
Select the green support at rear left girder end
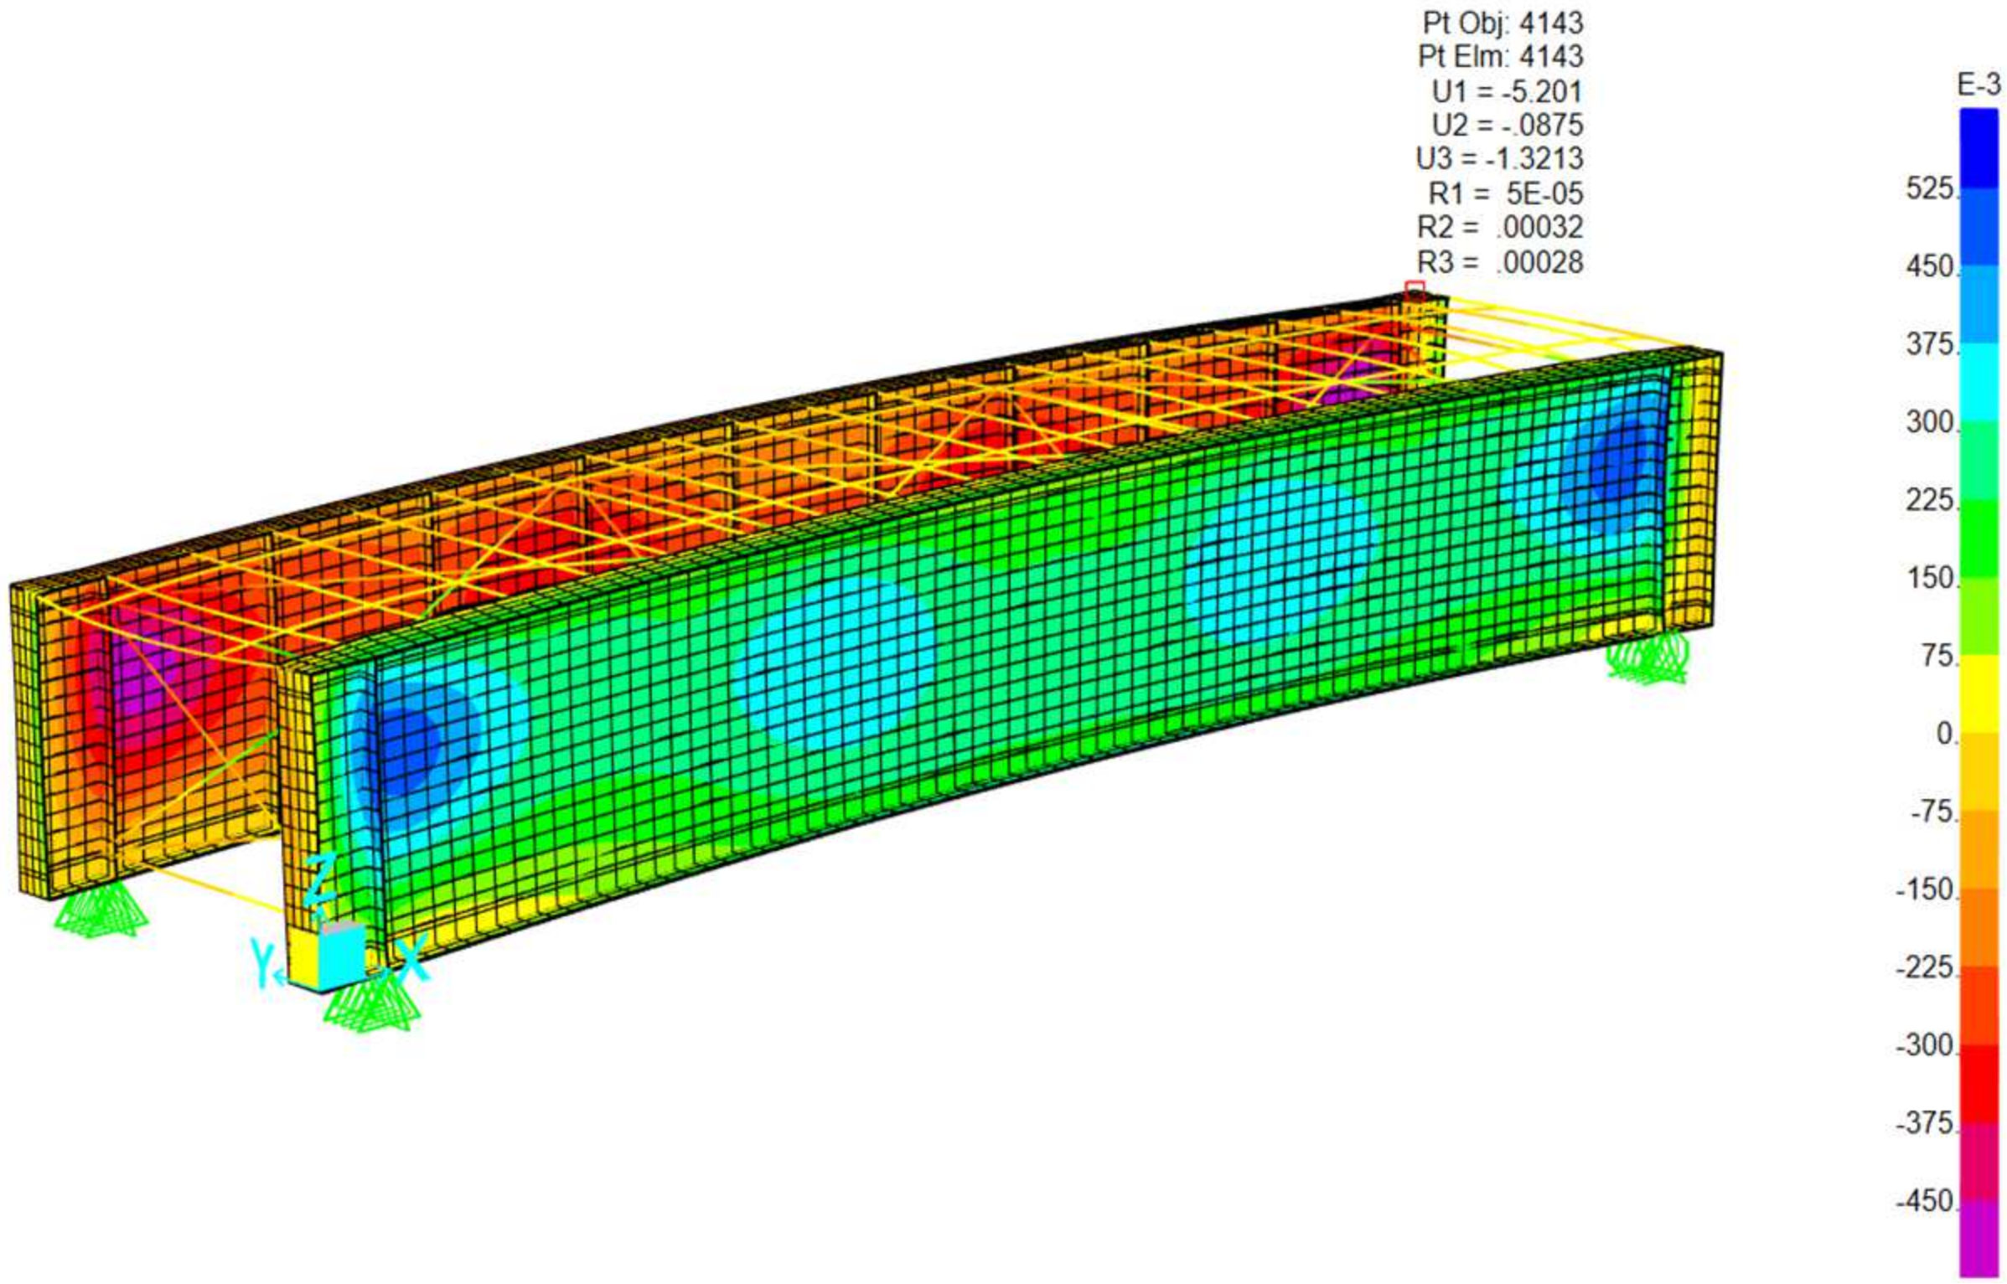(101, 911)
